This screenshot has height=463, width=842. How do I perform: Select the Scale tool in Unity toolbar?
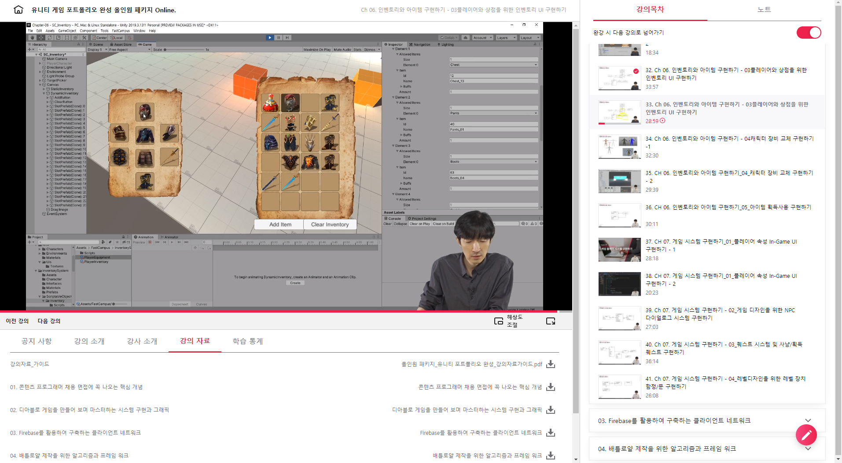[x=58, y=38]
